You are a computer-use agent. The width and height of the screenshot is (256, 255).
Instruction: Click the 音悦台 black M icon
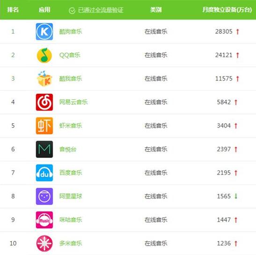44,149
